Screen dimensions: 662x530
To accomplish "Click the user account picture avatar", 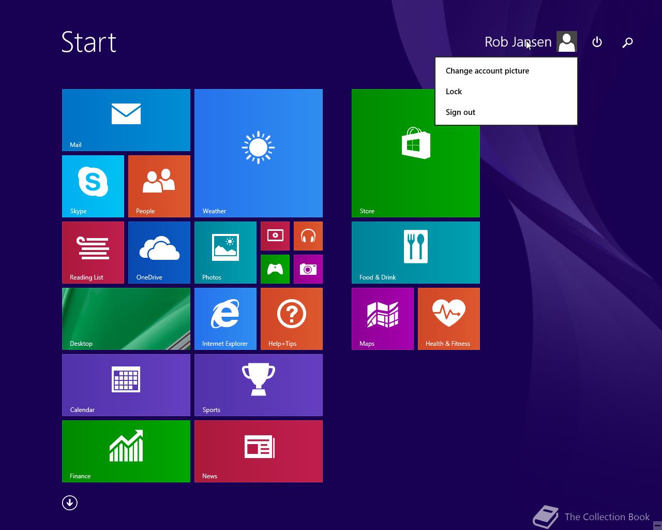I will [x=567, y=42].
